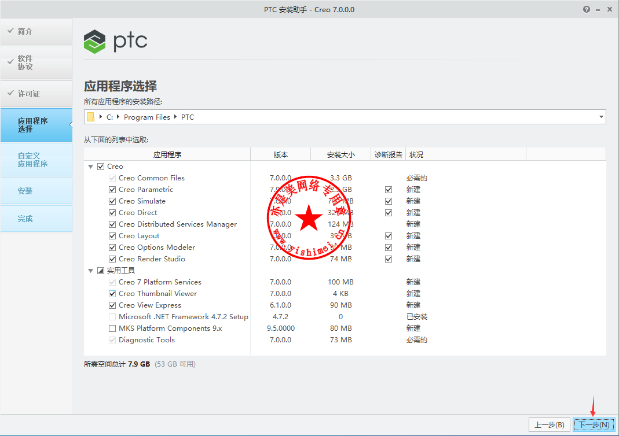The height and width of the screenshot is (436, 619).
Task: Click the 状况 column header
Action: tap(466, 154)
